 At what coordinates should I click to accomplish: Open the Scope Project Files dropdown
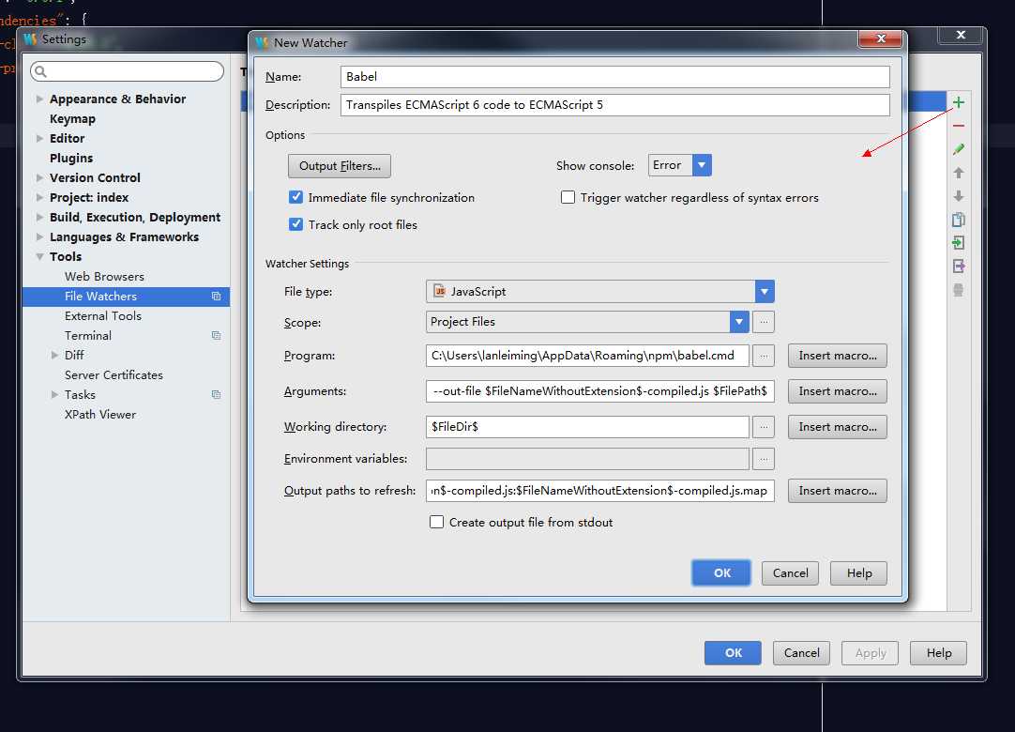(x=739, y=322)
